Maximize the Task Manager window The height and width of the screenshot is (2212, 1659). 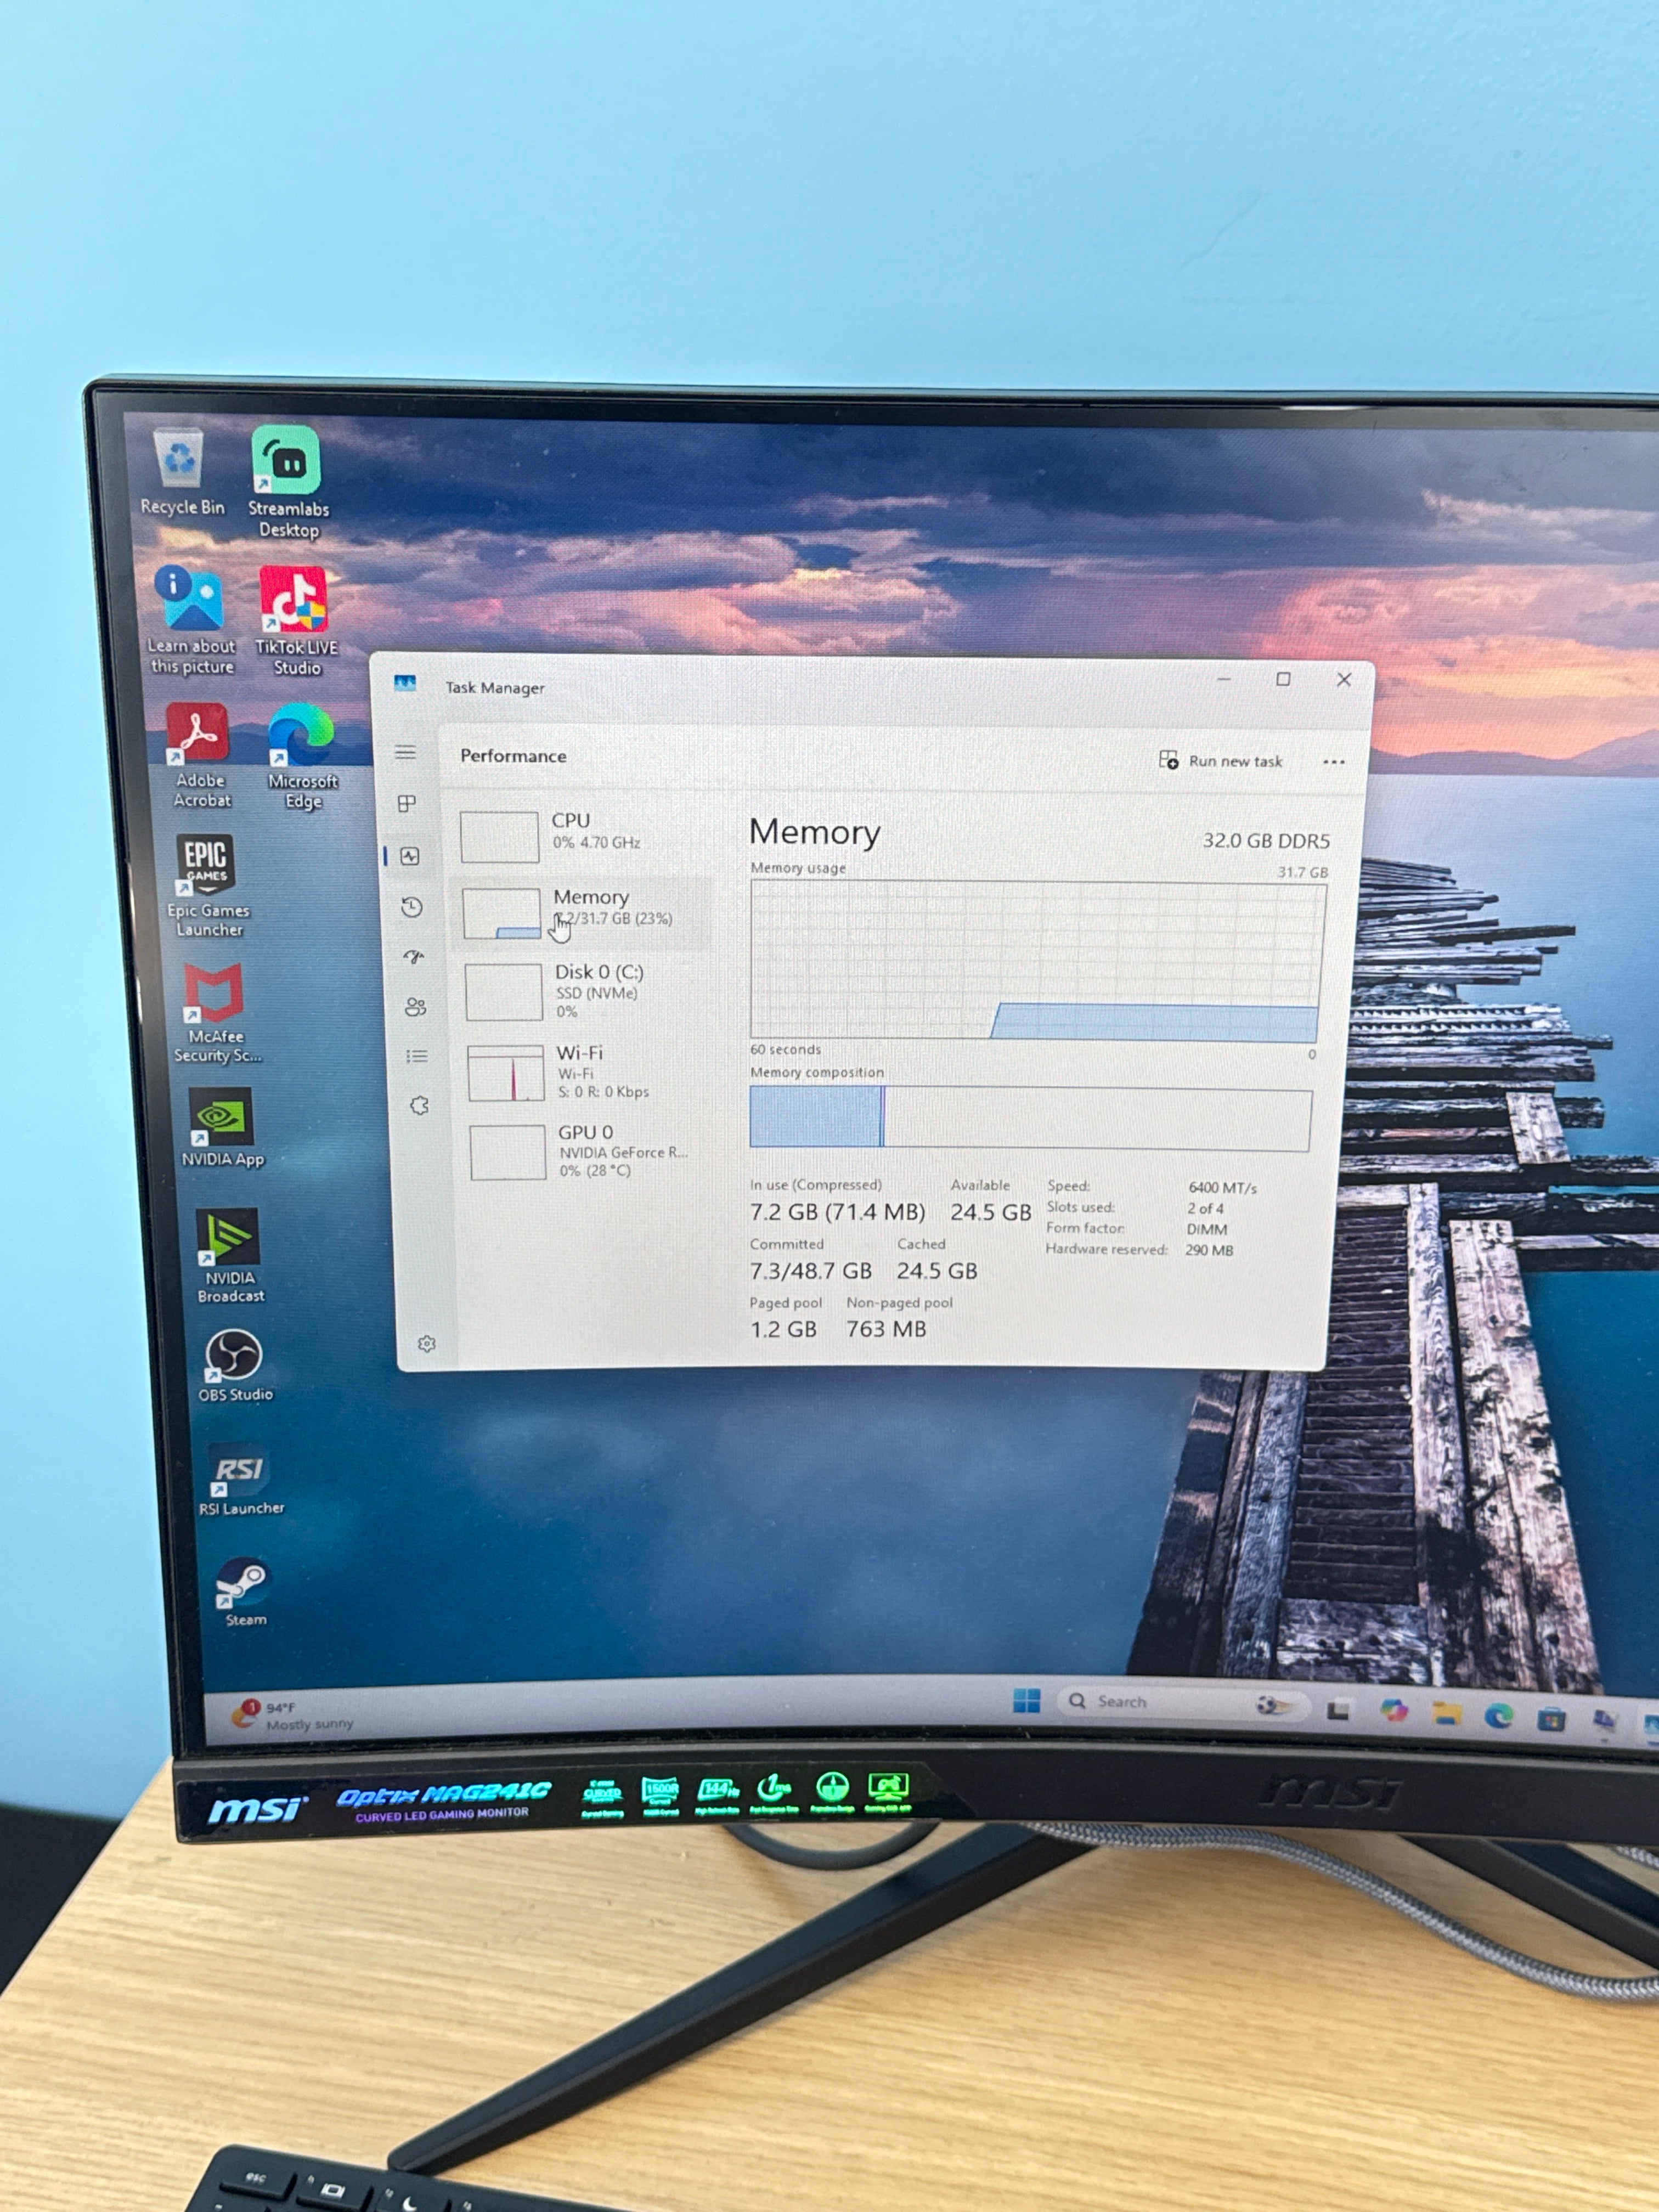pos(1283,679)
